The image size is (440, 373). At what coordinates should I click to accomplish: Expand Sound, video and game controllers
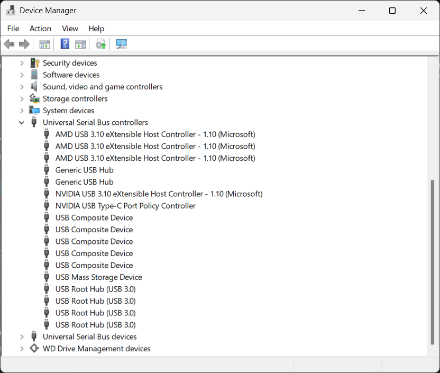[x=22, y=87]
